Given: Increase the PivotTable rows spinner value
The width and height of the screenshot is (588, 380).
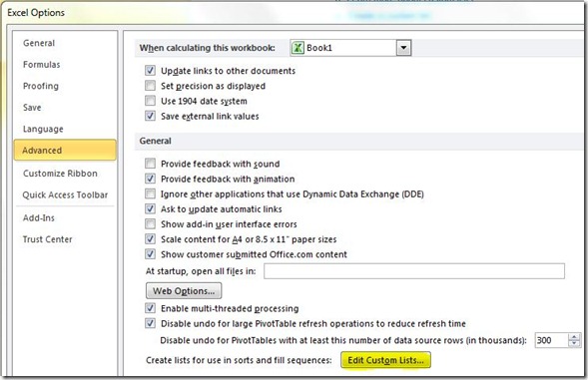Looking at the screenshot, I should coord(574,337).
